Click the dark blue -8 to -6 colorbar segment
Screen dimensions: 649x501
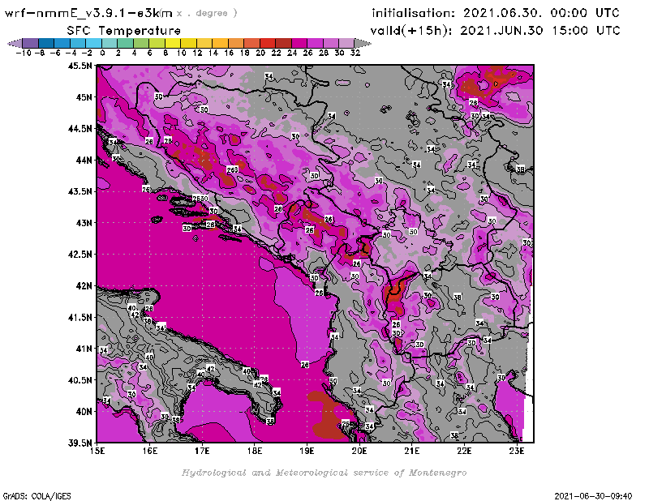pos(46,43)
